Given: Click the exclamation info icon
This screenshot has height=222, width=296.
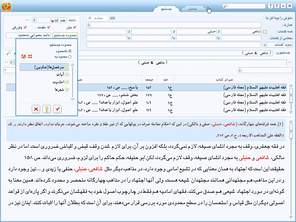Looking at the screenshot, I should tap(271, 6).
